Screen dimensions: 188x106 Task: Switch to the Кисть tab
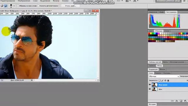click(x=165, y=62)
